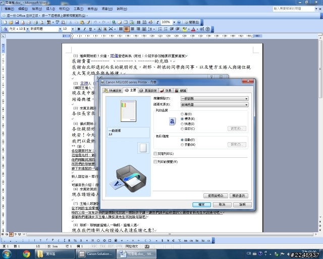This screenshot has height=259, width=323.
Task: Switch to 頁面設定 tab in printer dialog
Action: click(148, 91)
